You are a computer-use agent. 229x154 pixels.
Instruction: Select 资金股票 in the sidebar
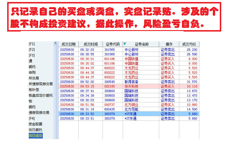(36, 124)
